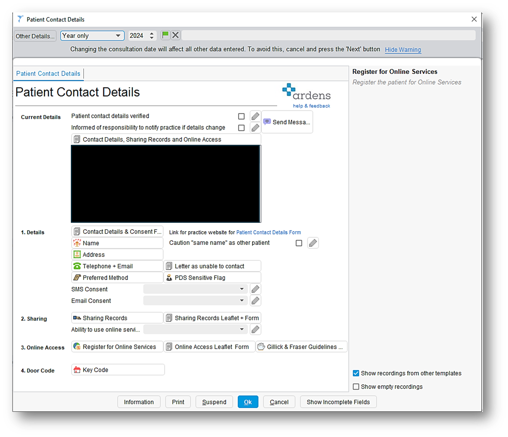Open Telephone + Email details
Viewport: 508px width, 437px height.
click(117, 266)
